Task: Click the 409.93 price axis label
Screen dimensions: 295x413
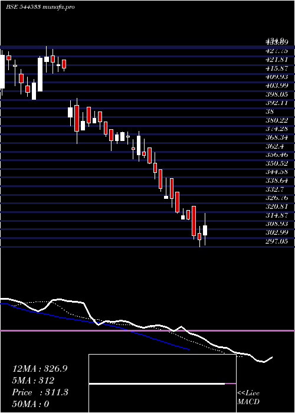Action: (x=277, y=77)
